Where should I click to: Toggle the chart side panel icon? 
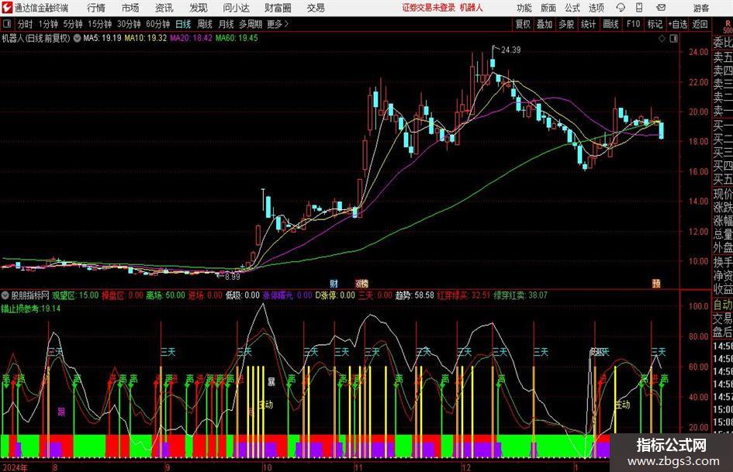(x=673, y=39)
